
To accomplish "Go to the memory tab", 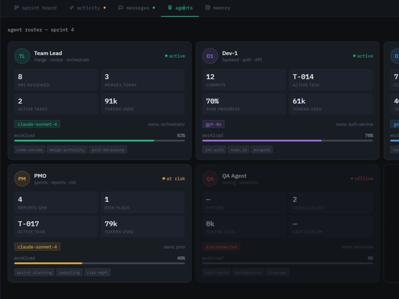I will click(x=218, y=8).
